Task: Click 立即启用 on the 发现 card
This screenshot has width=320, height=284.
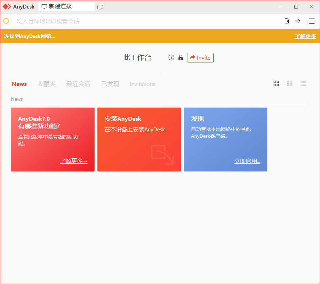Action: click(x=247, y=161)
